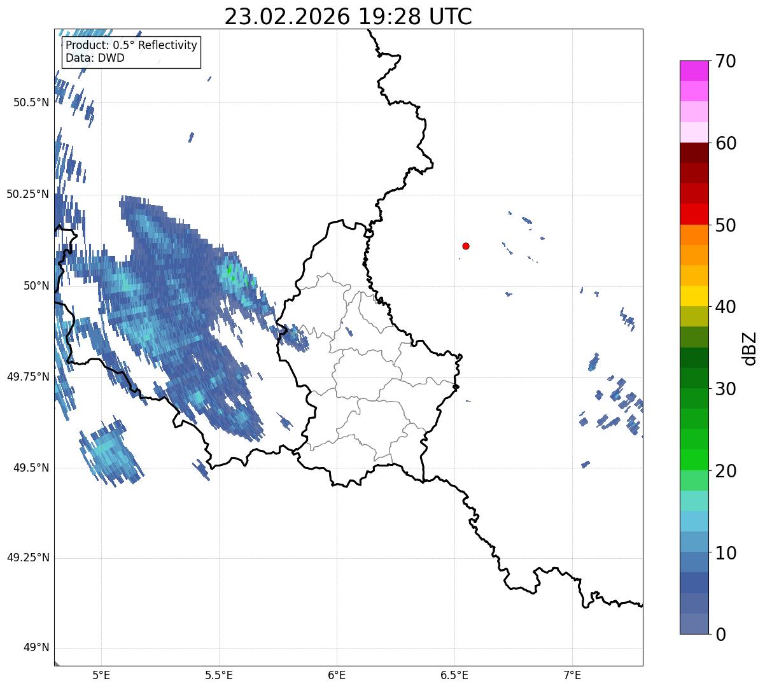This screenshot has height=688, width=765.
Task: Click the colorbar 20 tick label
Action: point(726,471)
